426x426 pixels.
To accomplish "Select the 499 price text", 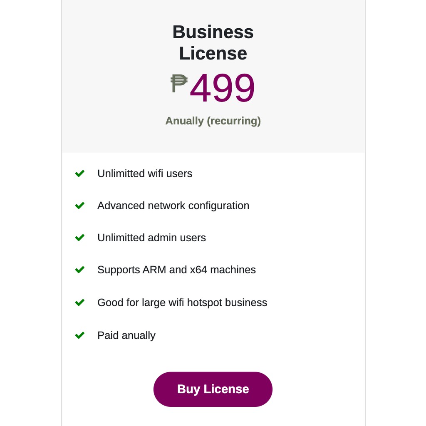I will tap(223, 87).
